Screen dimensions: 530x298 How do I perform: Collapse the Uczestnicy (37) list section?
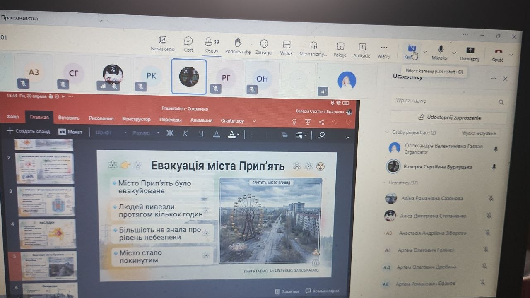coord(384,183)
